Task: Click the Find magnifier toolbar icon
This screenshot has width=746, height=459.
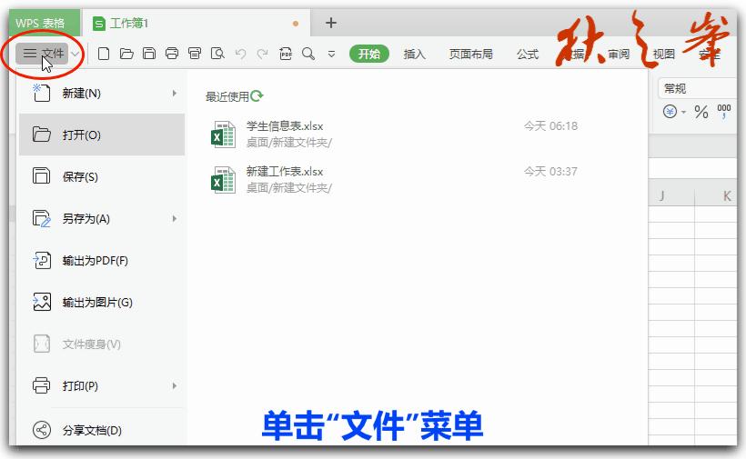Action: click(x=308, y=54)
